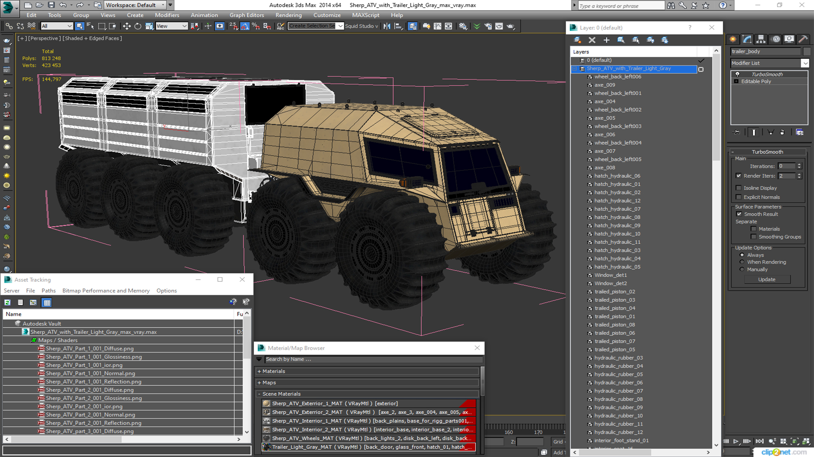The height and width of the screenshot is (457, 814).
Task: Select the Move tool in main toolbar
Action: 126,26
